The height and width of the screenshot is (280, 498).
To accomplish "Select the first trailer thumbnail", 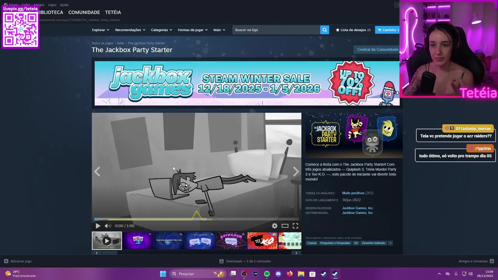I will [x=107, y=241].
